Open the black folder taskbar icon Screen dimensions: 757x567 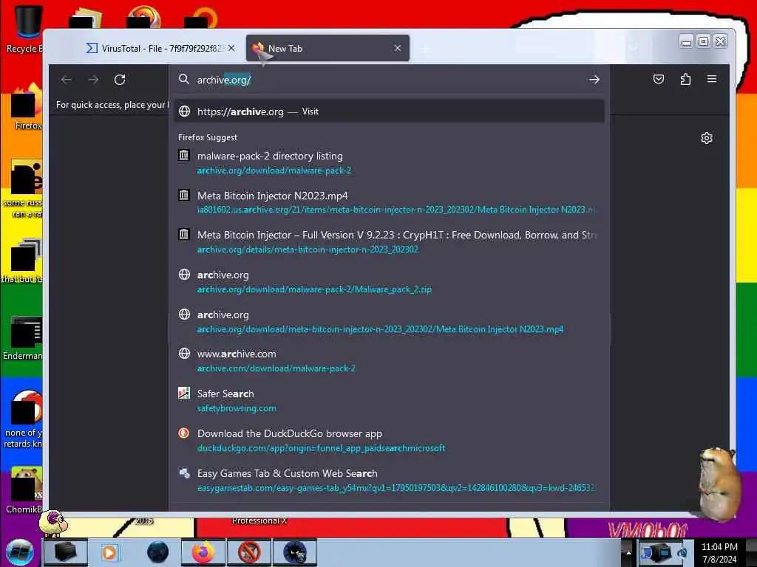pyautogui.click(x=65, y=552)
